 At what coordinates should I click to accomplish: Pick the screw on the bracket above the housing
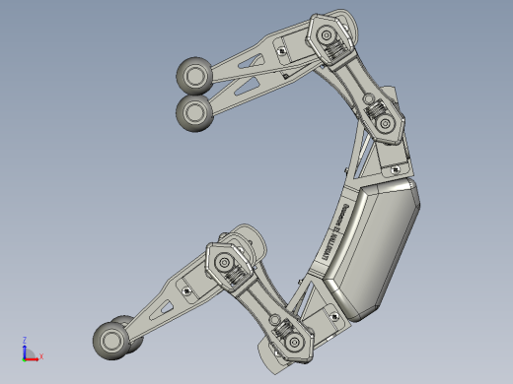point(396,169)
